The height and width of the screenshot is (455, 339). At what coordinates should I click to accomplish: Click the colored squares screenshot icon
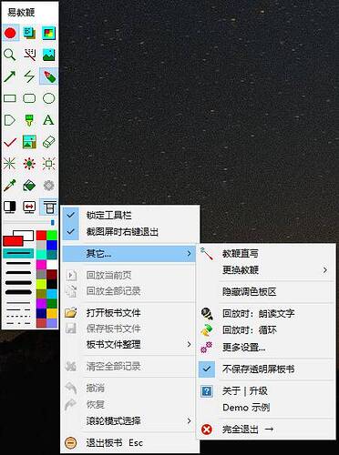(x=49, y=33)
